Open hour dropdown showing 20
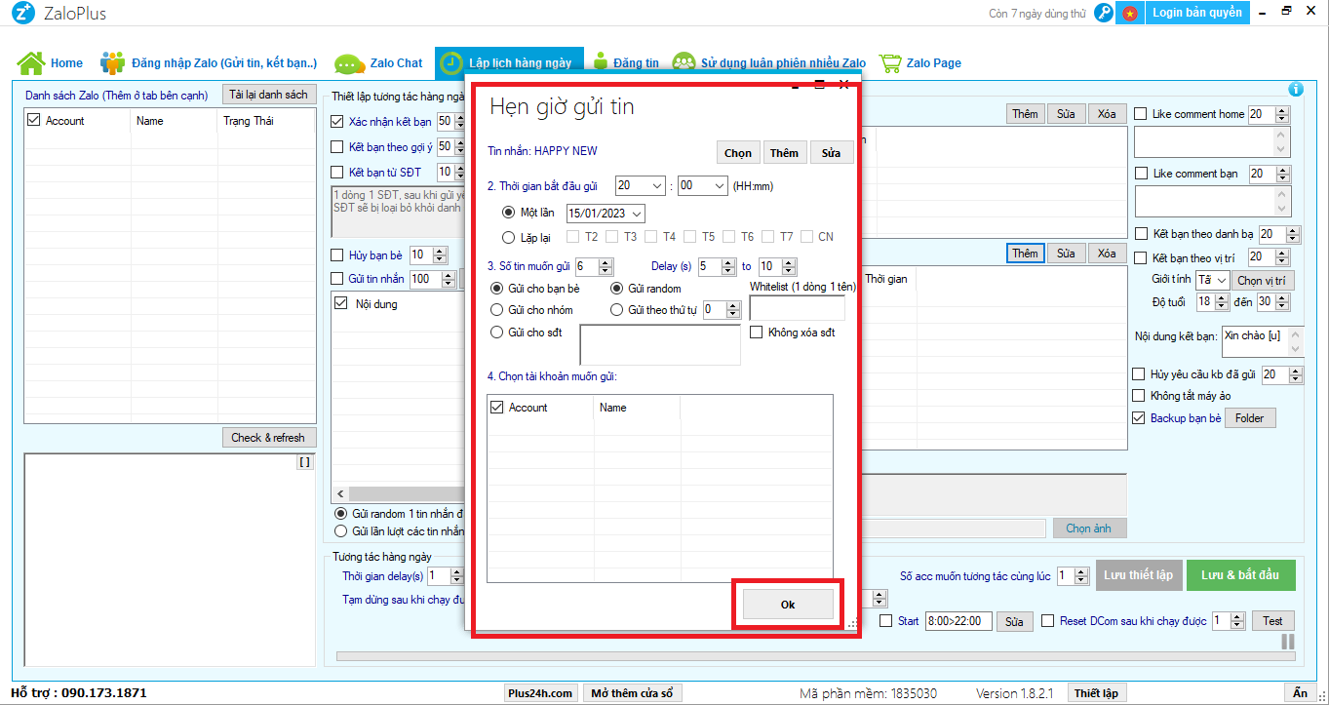 tap(640, 186)
